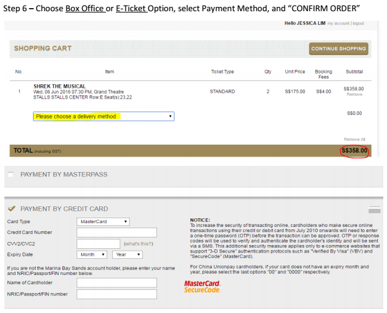Click the Continue Shopping button

338,49
